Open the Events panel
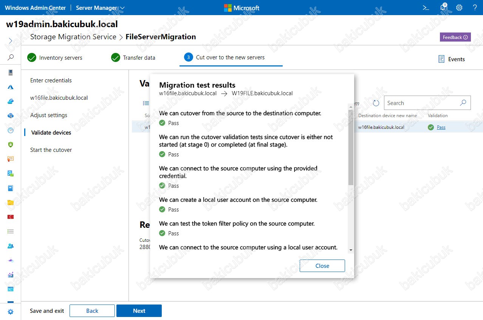The height and width of the screenshot is (320, 483). pos(452,59)
